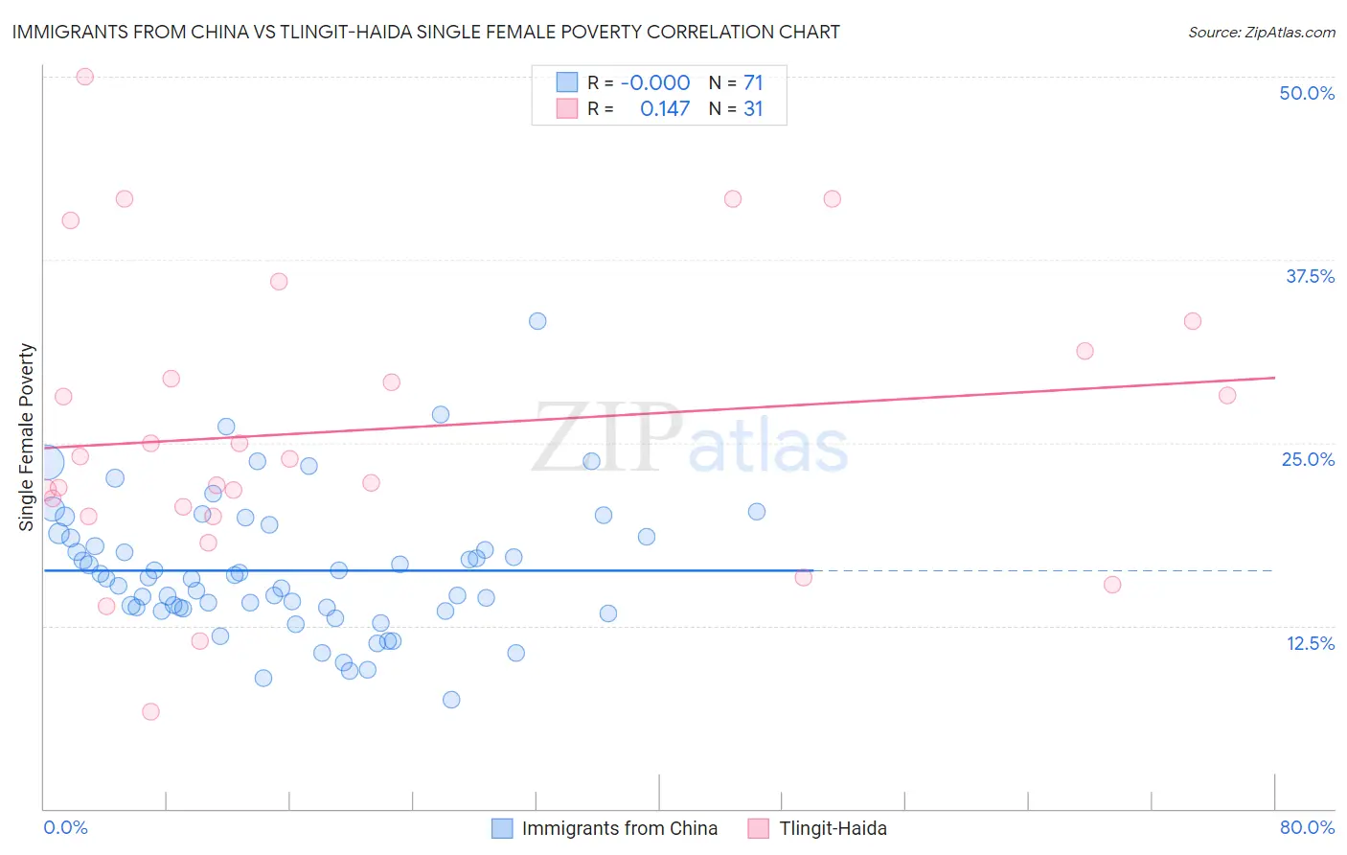Select the blue swatch in the R-value stats box
The width and height of the screenshot is (1347, 855).
(x=567, y=82)
